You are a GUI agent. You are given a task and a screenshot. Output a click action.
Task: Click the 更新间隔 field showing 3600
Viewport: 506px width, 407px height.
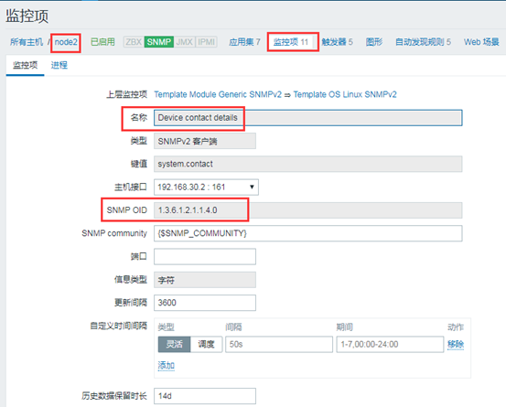pyautogui.click(x=205, y=303)
